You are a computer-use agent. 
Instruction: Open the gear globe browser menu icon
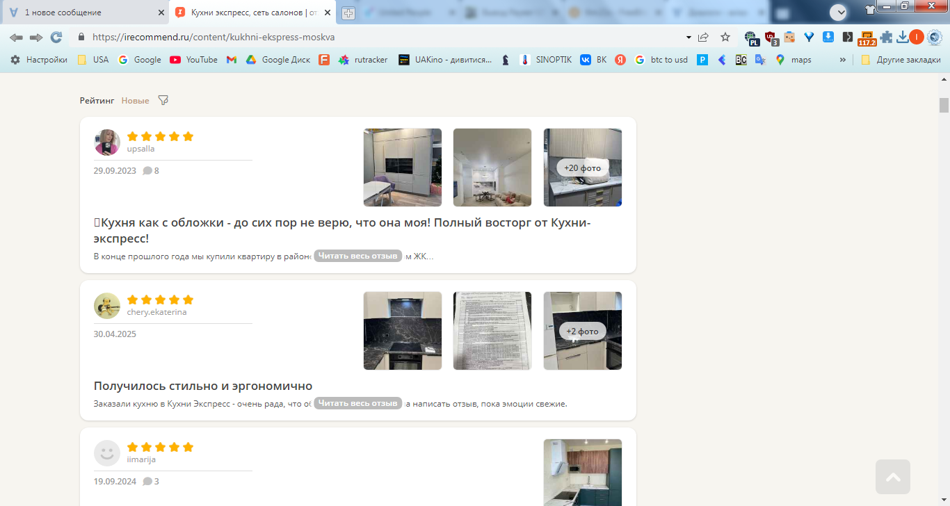(934, 37)
